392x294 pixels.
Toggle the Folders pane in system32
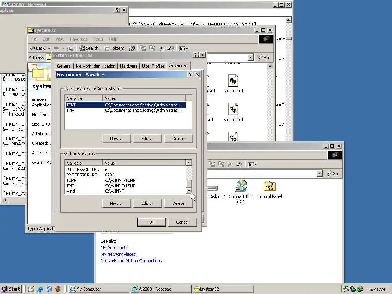[x=114, y=48]
